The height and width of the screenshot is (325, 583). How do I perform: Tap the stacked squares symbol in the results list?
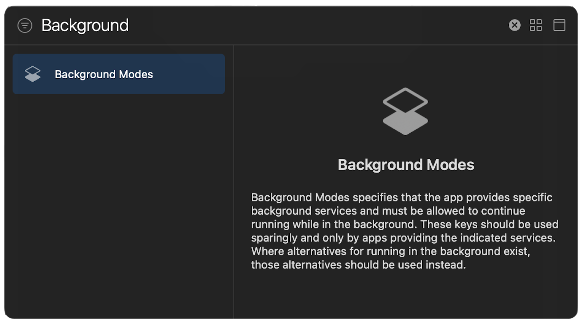(32, 74)
